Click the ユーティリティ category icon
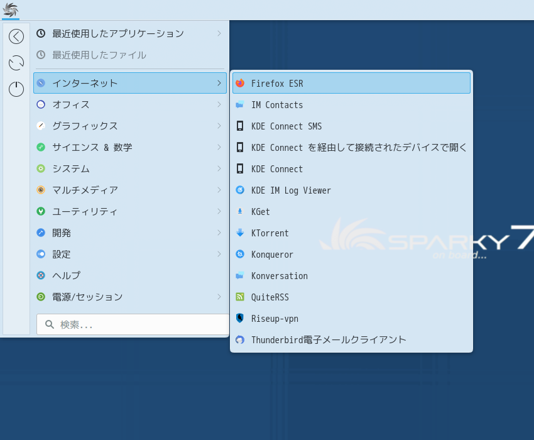Screen dimensions: 534x440 pos(41,211)
